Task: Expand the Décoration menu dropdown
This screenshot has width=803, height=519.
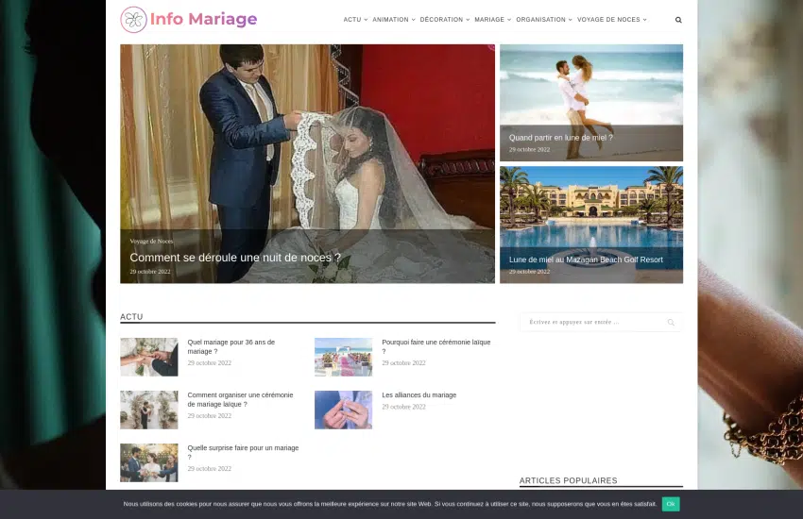Action: click(444, 20)
